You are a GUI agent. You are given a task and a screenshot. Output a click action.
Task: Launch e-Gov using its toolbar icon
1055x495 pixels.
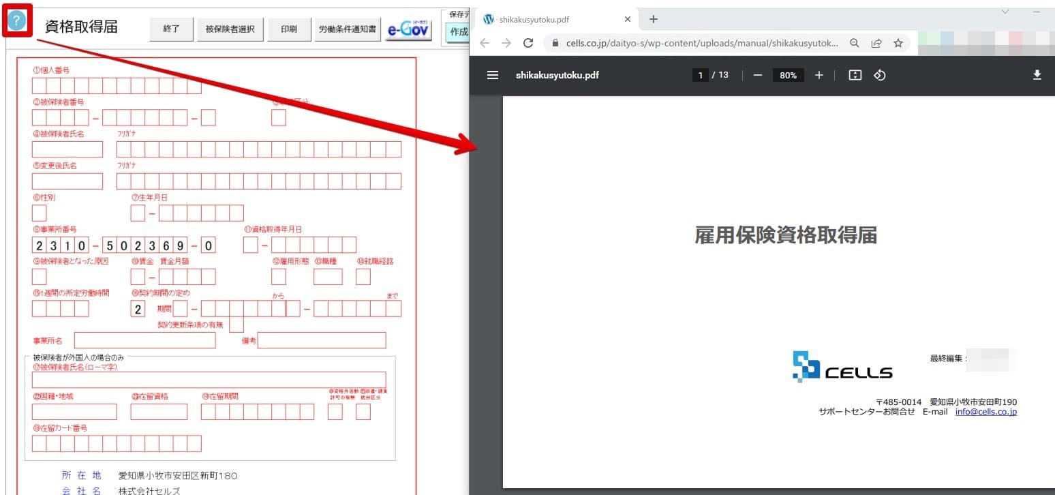click(408, 29)
